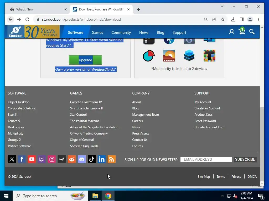Open Product Keys support link
Viewport: 269px width, 201px height.
203,115
